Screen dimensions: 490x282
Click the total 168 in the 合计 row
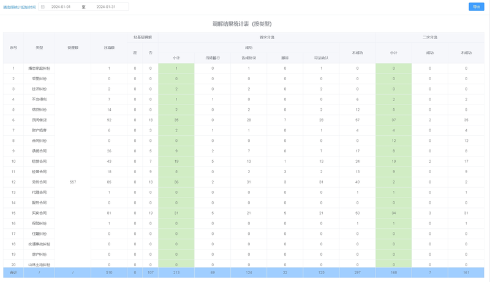pyautogui.click(x=393, y=272)
